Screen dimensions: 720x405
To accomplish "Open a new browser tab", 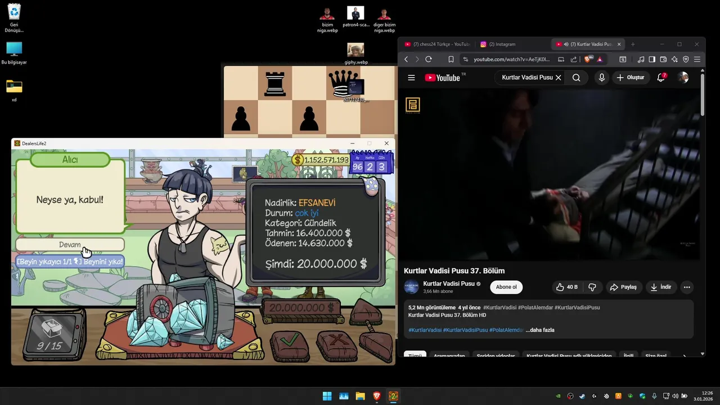I will 633,44.
